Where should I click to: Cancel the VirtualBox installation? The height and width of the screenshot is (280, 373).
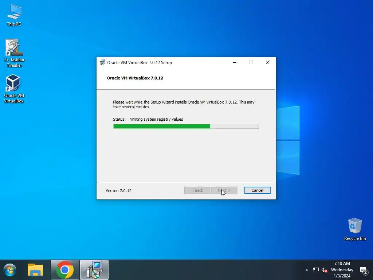point(258,190)
